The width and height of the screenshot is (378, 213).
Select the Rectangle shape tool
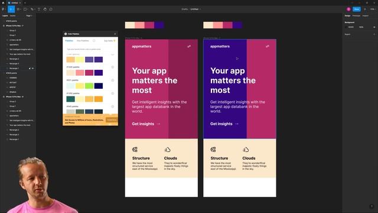[25, 9]
